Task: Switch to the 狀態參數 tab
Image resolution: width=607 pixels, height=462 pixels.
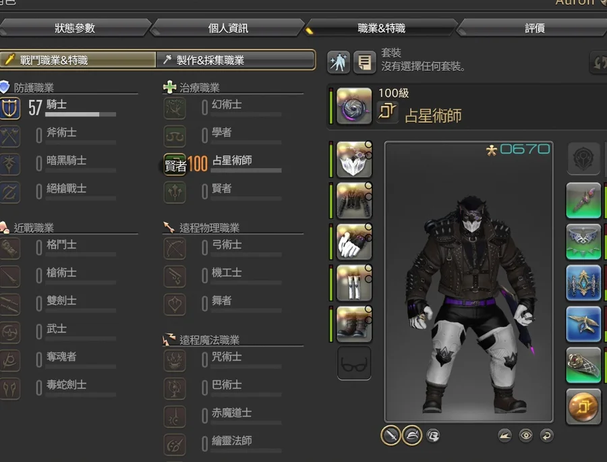Action: (75, 28)
